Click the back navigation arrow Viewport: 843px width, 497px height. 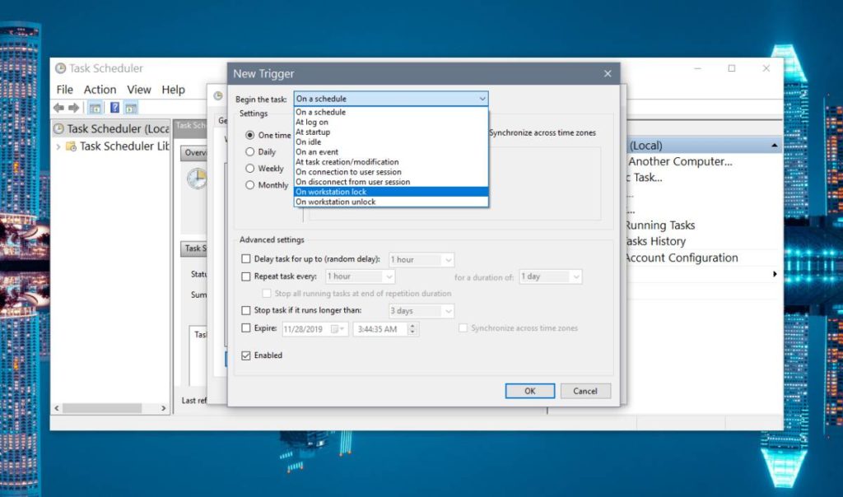click(58, 107)
